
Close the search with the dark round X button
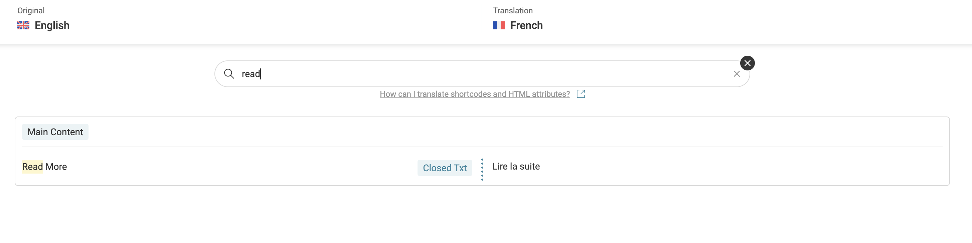point(747,63)
